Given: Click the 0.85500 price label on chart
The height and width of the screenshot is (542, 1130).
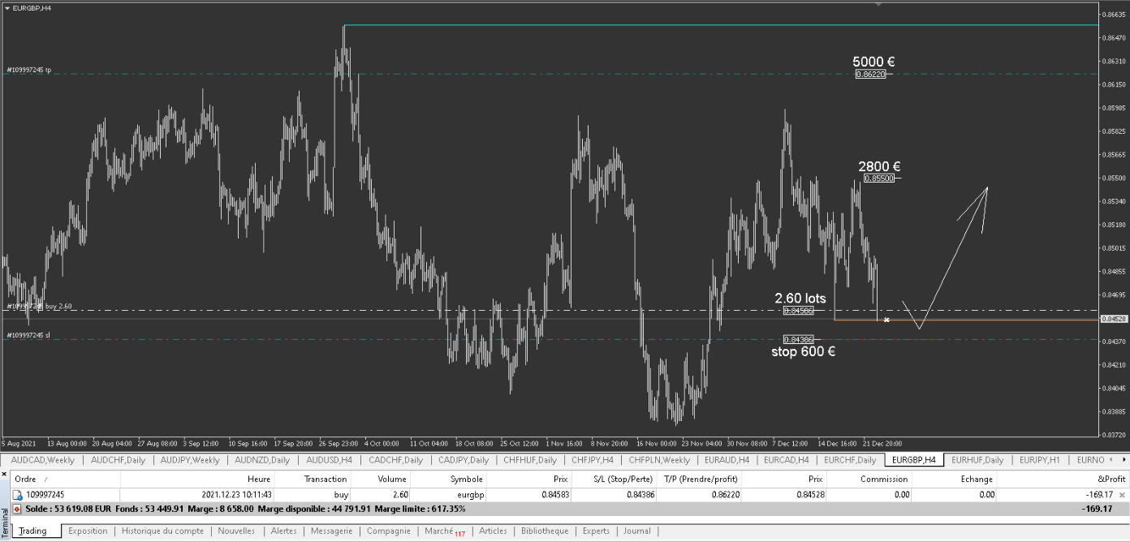Looking at the screenshot, I should [879, 178].
